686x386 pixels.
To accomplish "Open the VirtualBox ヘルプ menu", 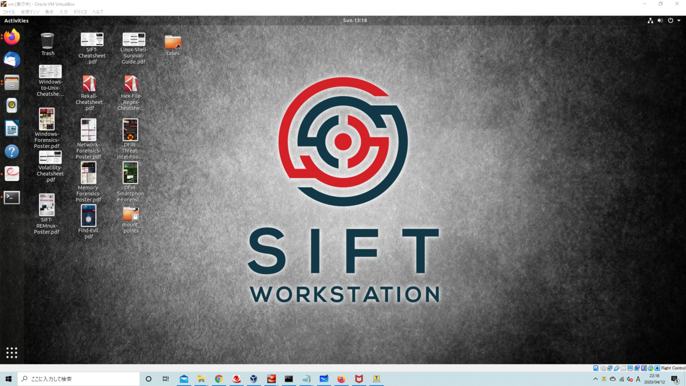I will tap(98, 12).
